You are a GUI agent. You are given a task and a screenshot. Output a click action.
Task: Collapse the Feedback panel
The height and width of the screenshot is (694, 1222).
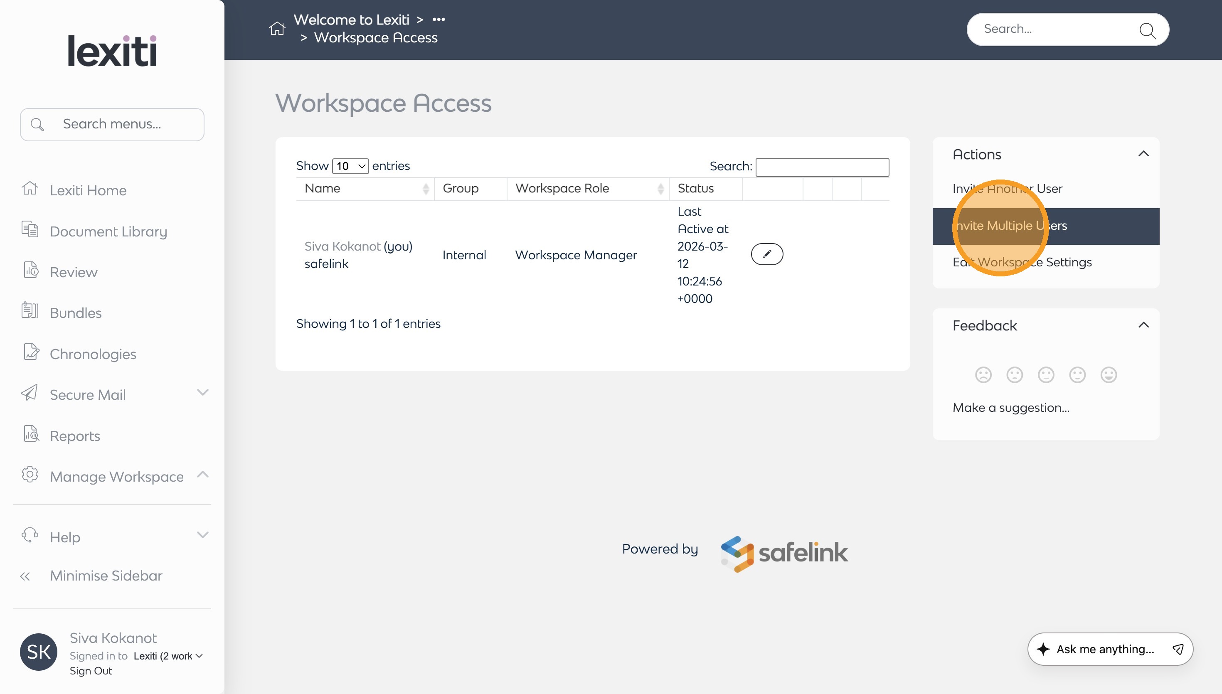pyautogui.click(x=1143, y=325)
